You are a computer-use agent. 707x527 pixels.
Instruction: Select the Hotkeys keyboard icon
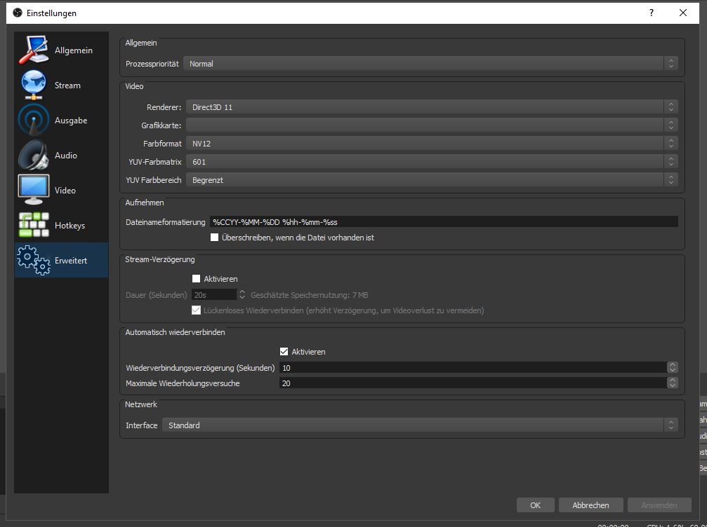pyautogui.click(x=33, y=226)
